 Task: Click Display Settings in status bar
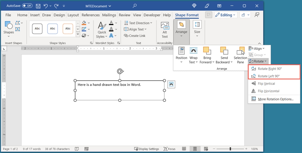pos(147,149)
